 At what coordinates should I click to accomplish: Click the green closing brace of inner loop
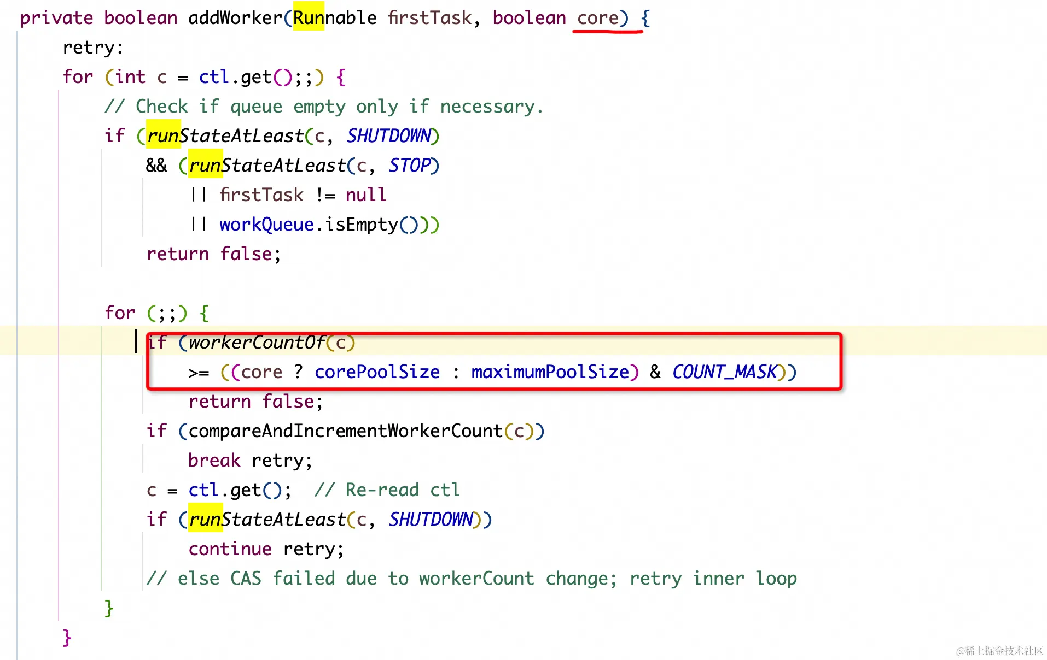(109, 608)
